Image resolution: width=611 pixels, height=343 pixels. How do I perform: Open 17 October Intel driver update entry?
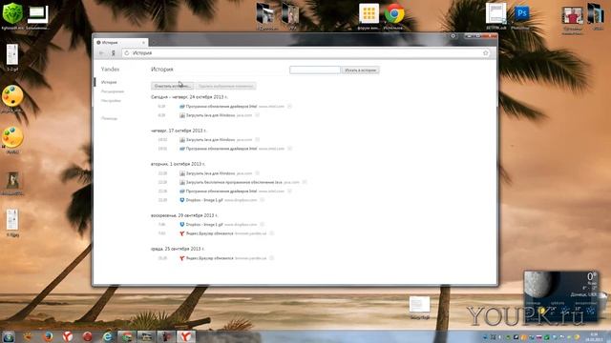221,149
